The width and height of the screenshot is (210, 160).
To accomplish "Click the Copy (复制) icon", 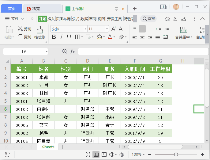I will (20, 37).
